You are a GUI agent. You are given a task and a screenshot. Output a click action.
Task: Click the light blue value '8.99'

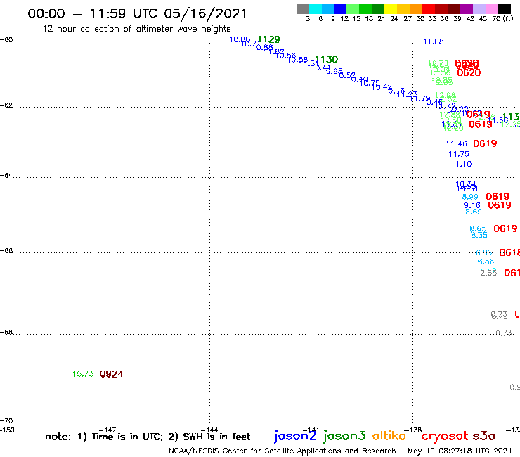click(x=470, y=197)
